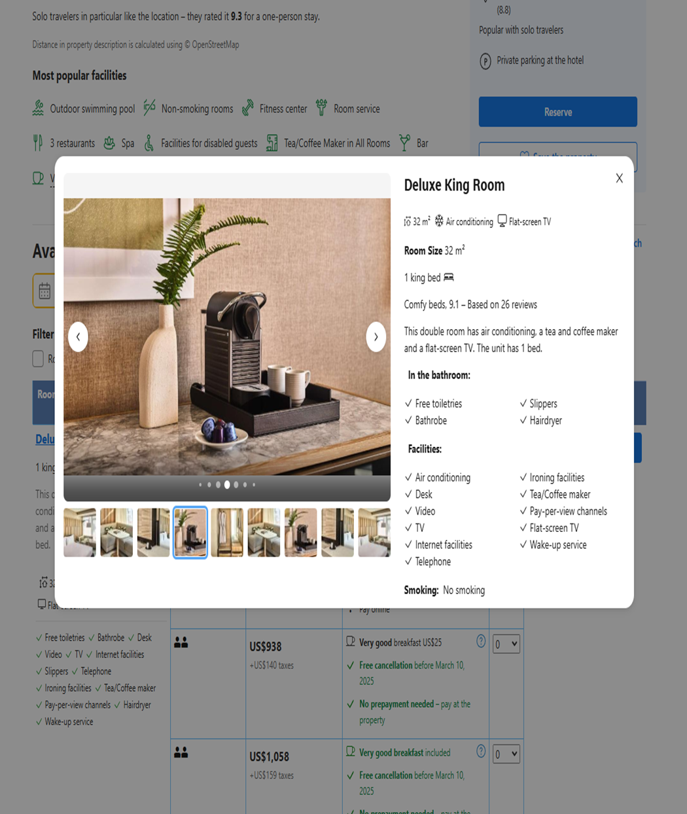Click 'Pay-per-view channels' in the popup list
This screenshot has height=814, width=687.
click(568, 511)
